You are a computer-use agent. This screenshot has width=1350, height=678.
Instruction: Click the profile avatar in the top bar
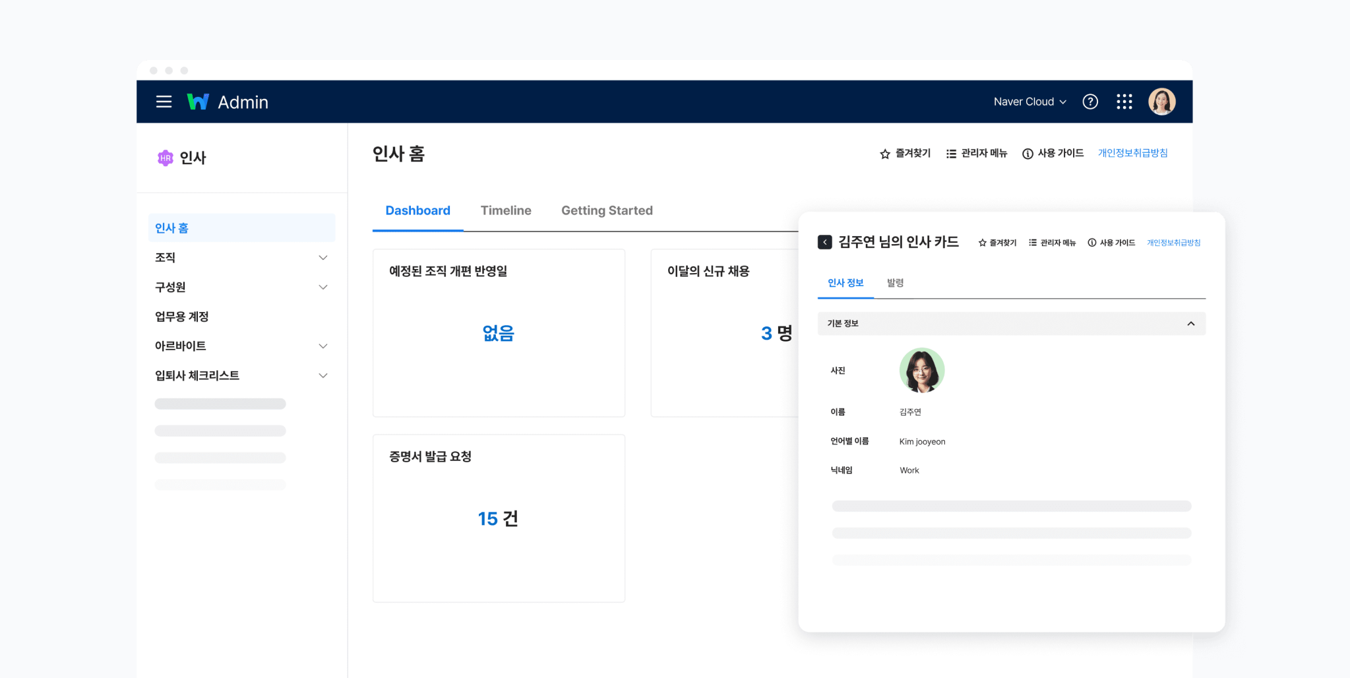pos(1162,101)
